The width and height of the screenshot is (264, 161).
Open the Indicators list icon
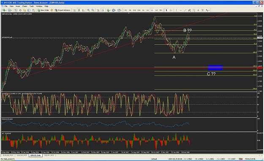[x=108, y=10]
